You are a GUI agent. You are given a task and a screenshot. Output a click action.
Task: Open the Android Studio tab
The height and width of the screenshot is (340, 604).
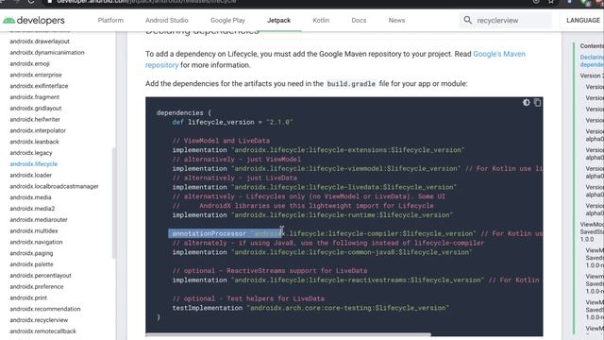[x=167, y=21]
